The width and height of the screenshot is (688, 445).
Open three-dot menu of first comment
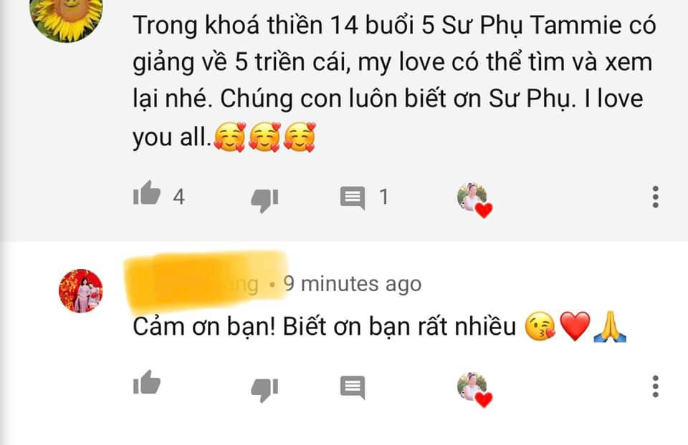point(655,197)
